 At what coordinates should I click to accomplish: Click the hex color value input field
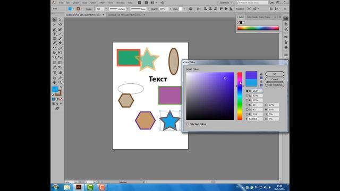[255, 119]
